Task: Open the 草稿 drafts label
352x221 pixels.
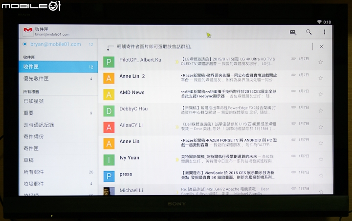Action: pyautogui.click(x=58, y=160)
